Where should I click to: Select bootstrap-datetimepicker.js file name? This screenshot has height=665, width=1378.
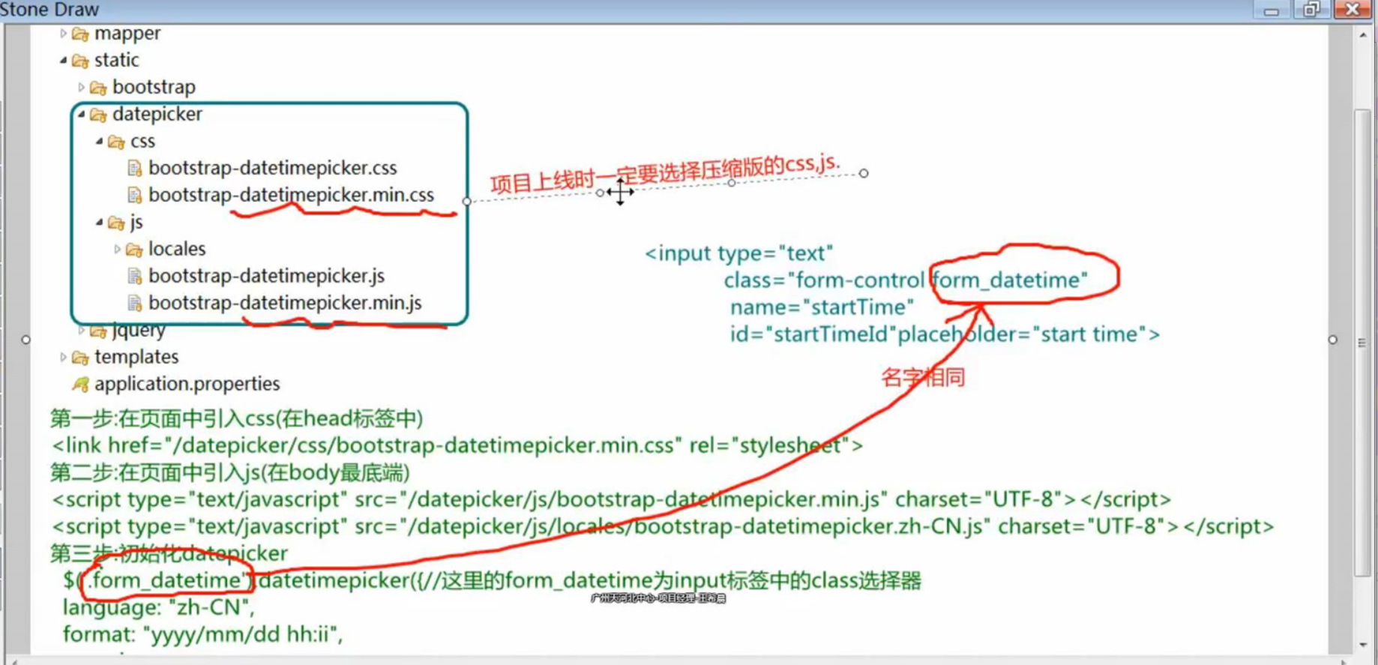coord(267,276)
